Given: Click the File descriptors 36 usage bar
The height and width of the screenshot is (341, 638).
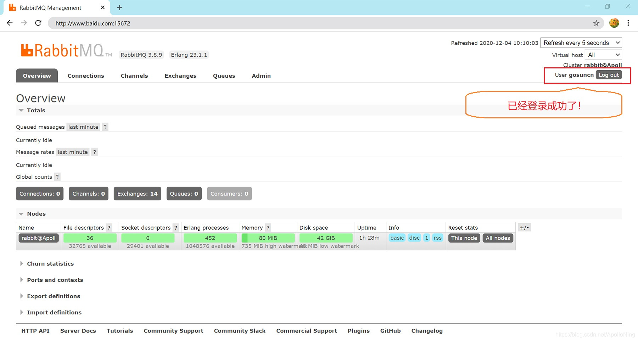Looking at the screenshot, I should [90, 238].
